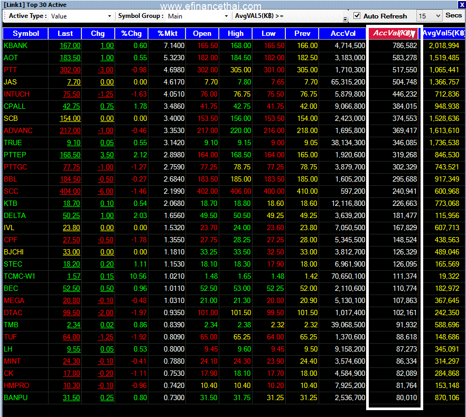466x417 pixels.
Task: Select the PTTEP symbol
Action: (15, 155)
